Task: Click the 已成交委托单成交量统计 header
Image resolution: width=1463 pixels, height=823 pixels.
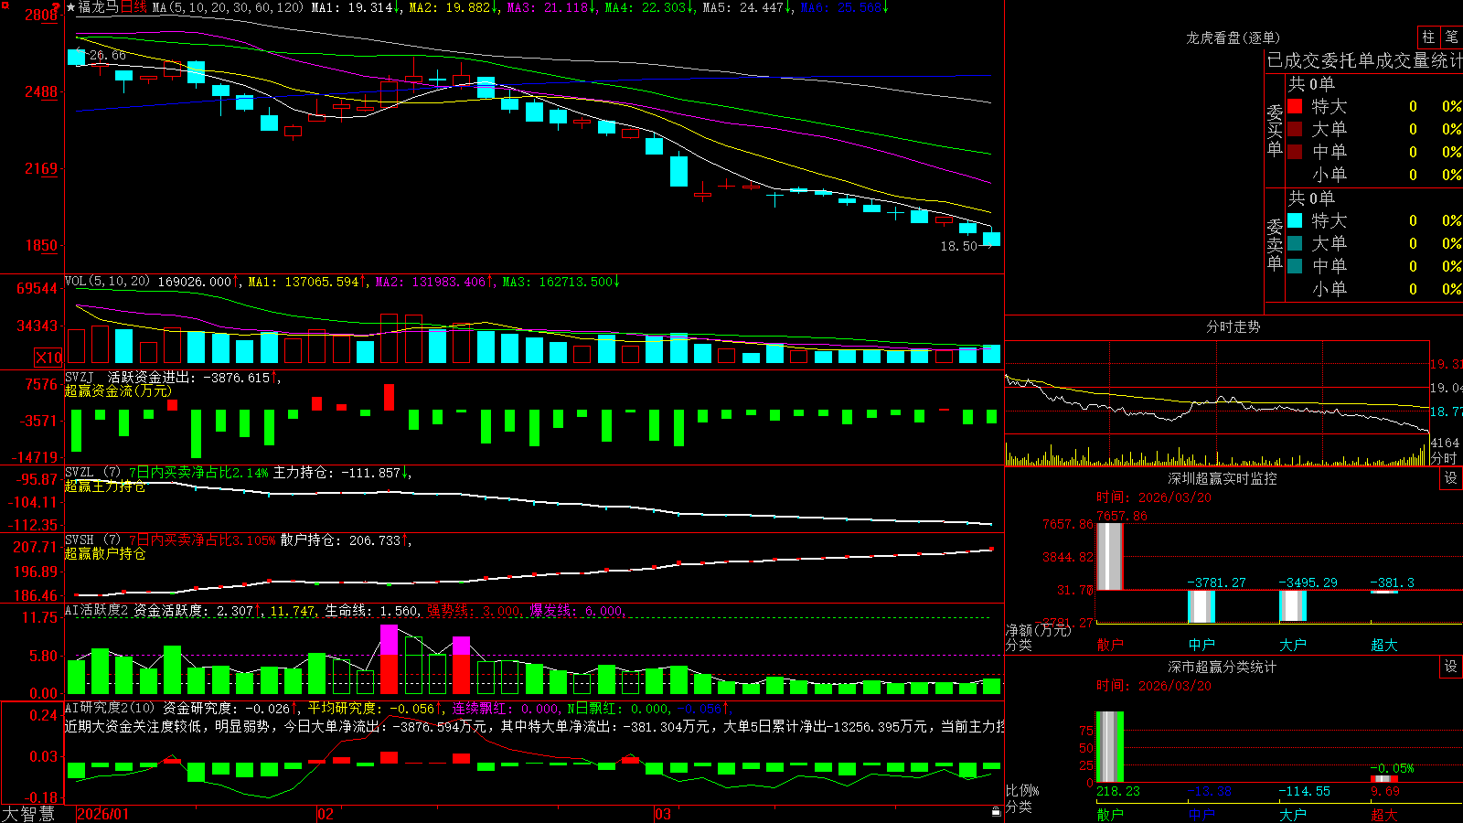Action: pyautogui.click(x=1364, y=60)
